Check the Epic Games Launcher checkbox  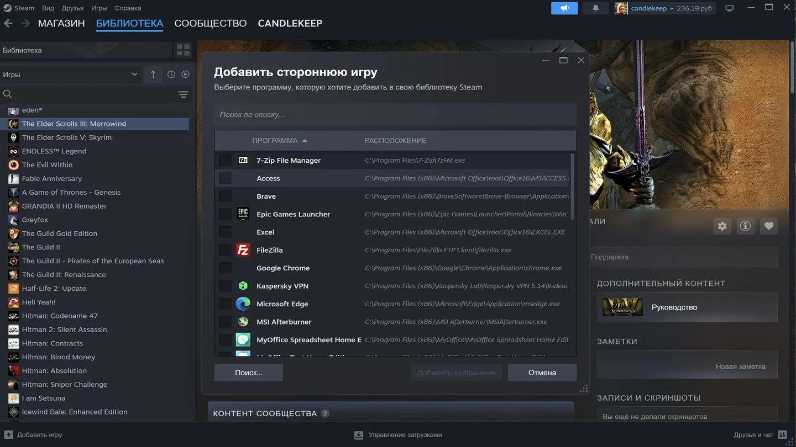pos(225,214)
